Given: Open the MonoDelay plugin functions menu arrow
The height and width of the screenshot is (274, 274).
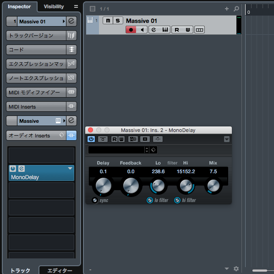Looking at the screenshot, I should tap(227, 139).
